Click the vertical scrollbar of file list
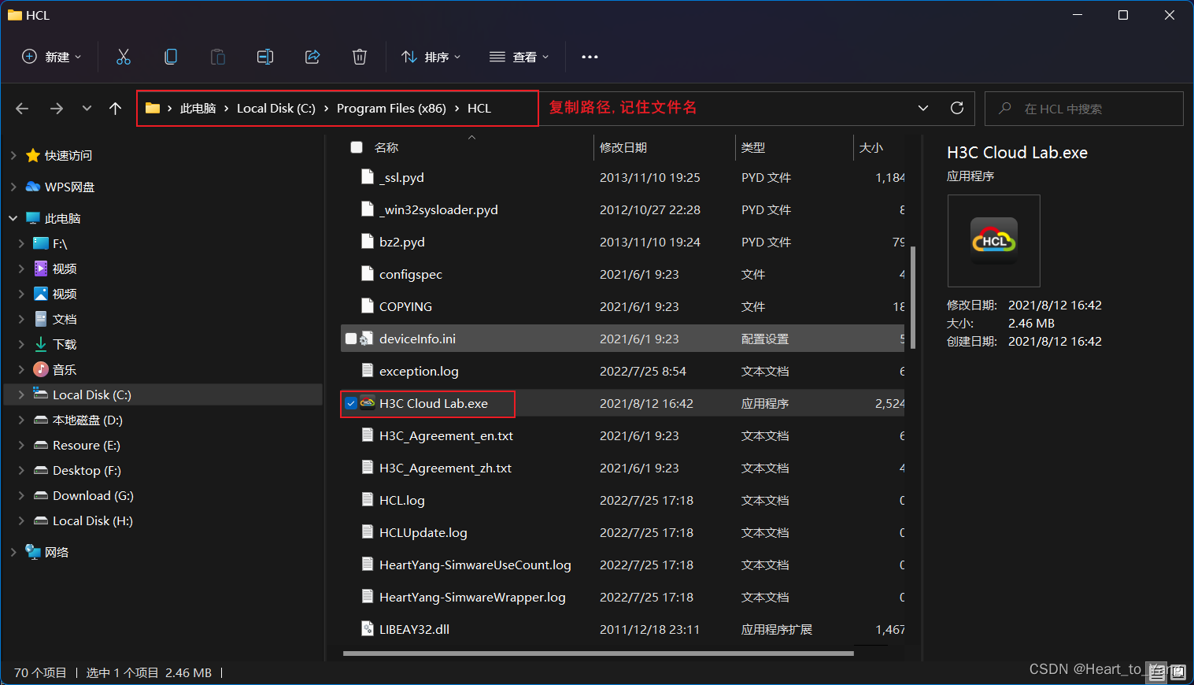 click(x=913, y=297)
